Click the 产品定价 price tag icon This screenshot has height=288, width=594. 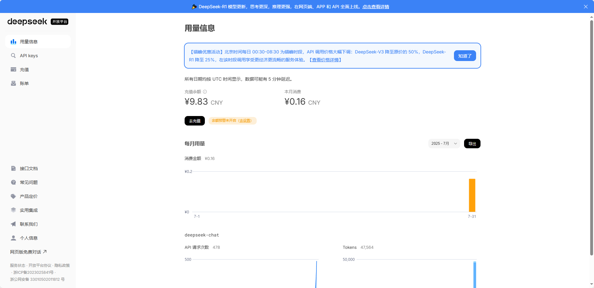point(13,196)
